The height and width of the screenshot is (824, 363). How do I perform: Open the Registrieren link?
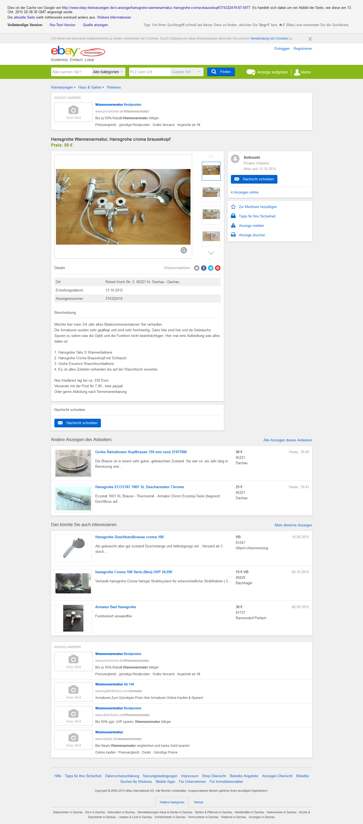[302, 49]
